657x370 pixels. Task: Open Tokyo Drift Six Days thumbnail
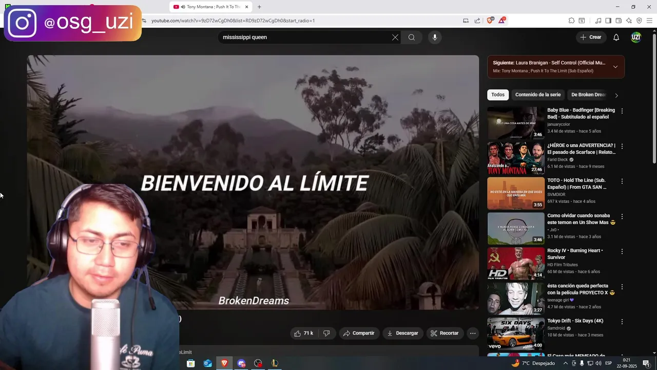516,334
